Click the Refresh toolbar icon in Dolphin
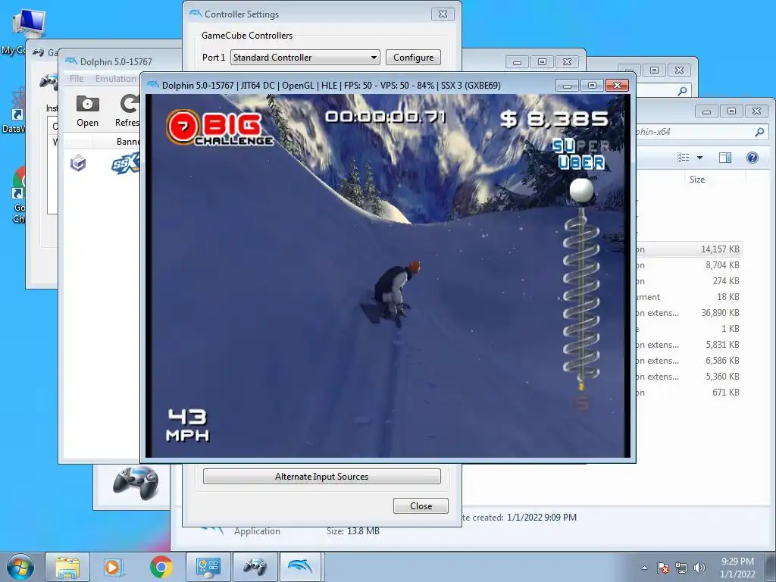Screen dimensions: 776x582 click(128, 111)
